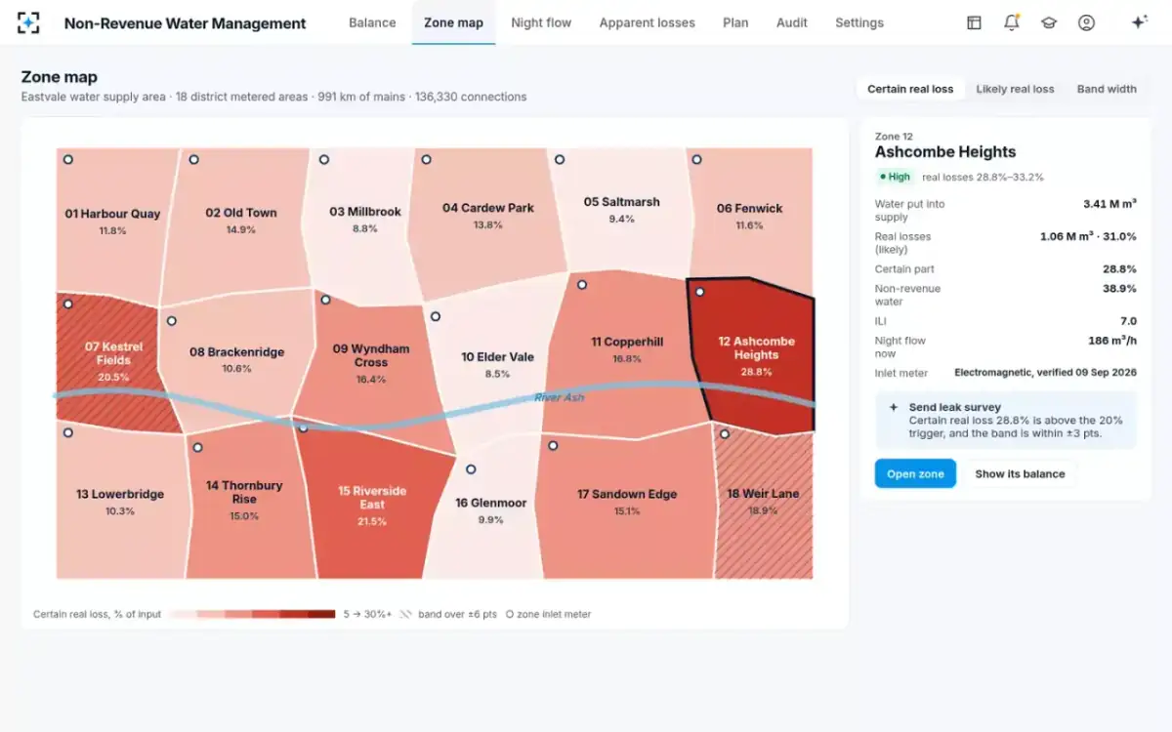Click Show its balance button
The height and width of the screenshot is (732, 1172).
click(x=1020, y=474)
